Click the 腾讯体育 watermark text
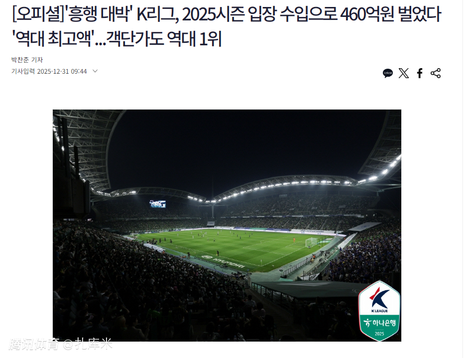This screenshot has width=465, height=358. 34,344
